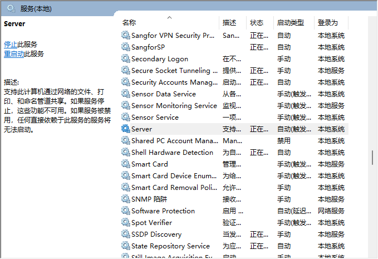
Task: Select the Sangfor VPN Security Pr... service name
Action: tap(173, 36)
